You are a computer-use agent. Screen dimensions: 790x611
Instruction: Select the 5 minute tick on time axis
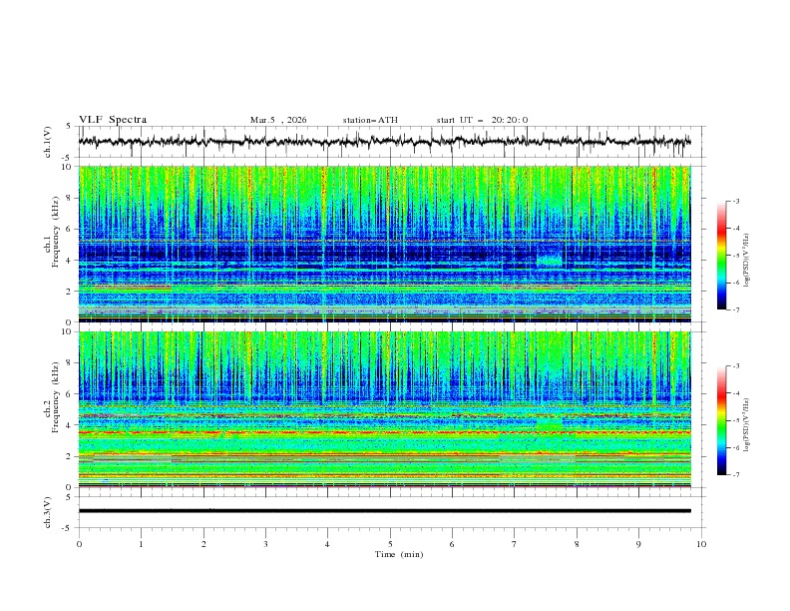390,543
